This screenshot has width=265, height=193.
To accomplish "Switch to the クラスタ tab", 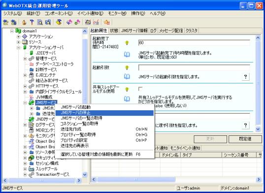I will click(191, 31).
